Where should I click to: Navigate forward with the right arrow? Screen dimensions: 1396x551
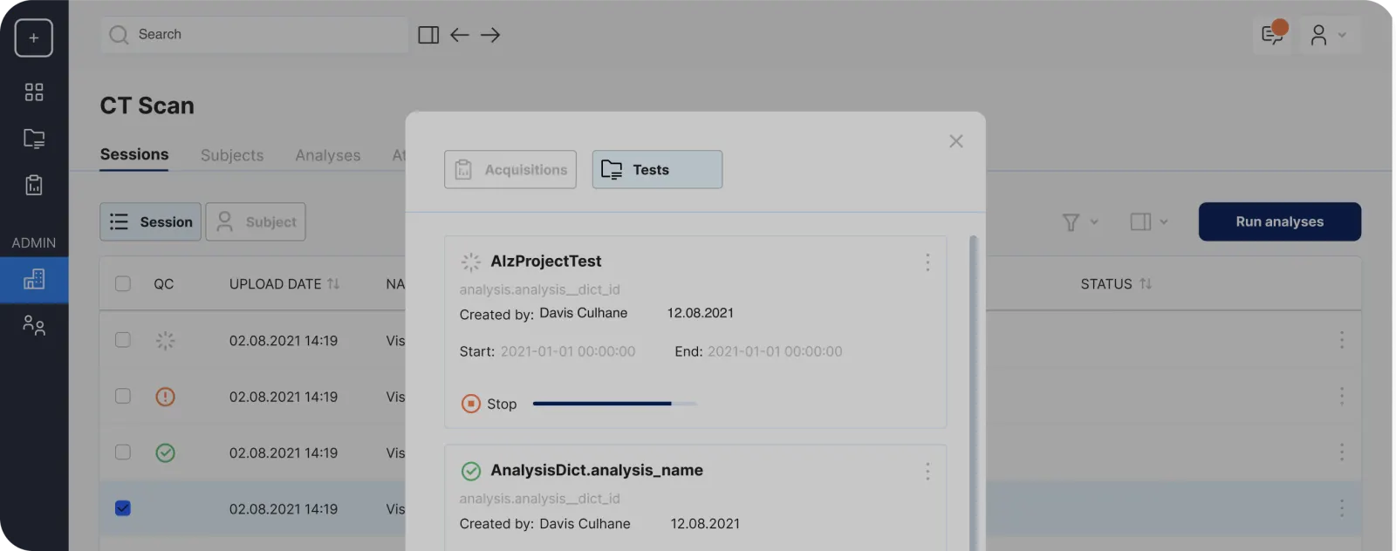point(490,35)
